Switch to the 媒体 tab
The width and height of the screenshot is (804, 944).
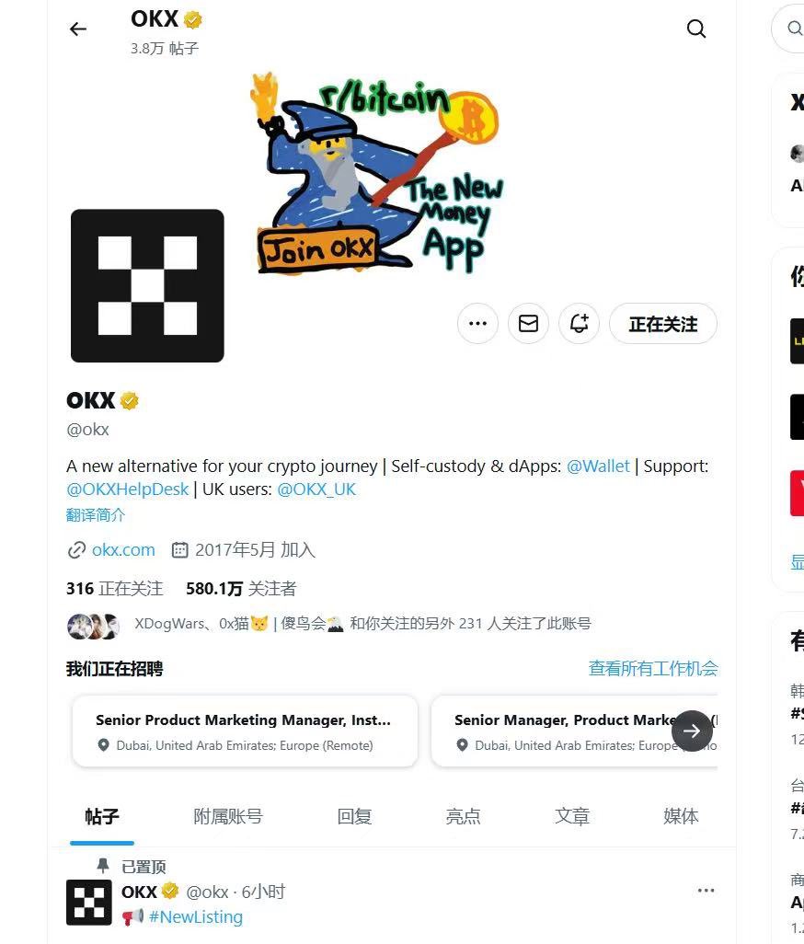point(681,816)
